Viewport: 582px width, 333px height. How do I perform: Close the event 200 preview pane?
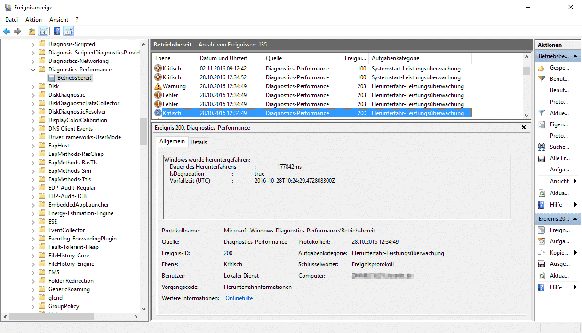pos(524,128)
